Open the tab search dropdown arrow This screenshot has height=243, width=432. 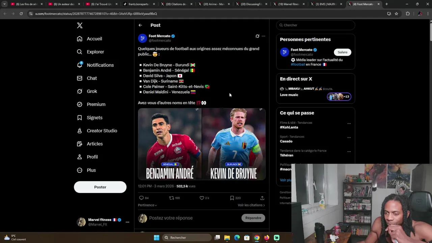(x=4, y=4)
